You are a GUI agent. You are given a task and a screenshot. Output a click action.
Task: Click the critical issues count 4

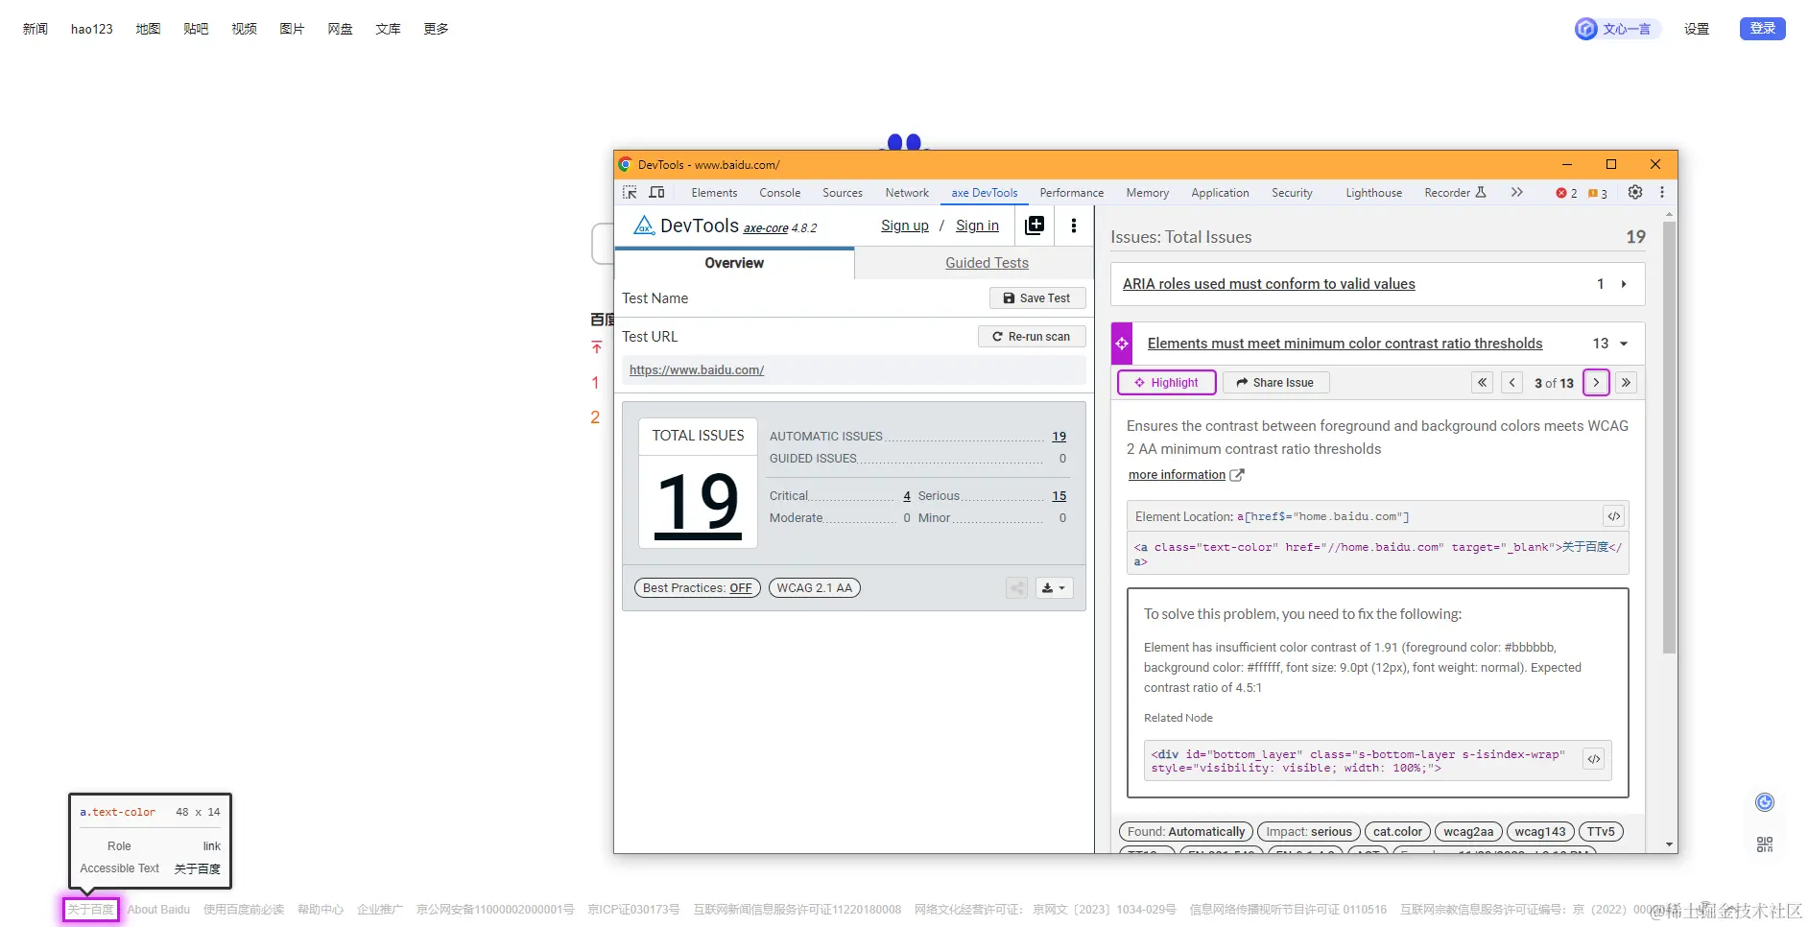click(x=907, y=496)
